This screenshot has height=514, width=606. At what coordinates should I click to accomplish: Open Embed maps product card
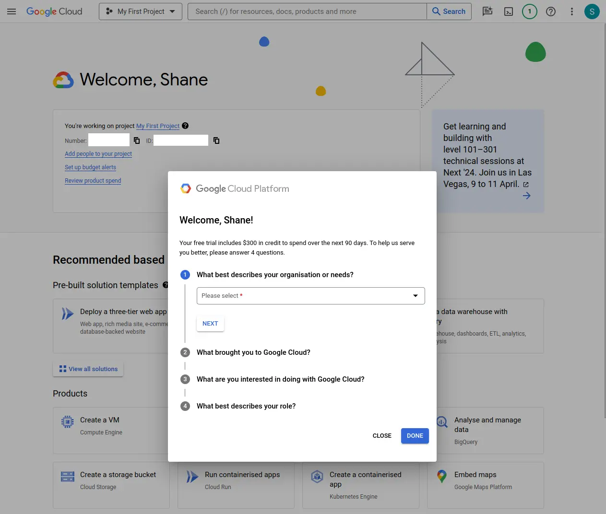(486, 485)
